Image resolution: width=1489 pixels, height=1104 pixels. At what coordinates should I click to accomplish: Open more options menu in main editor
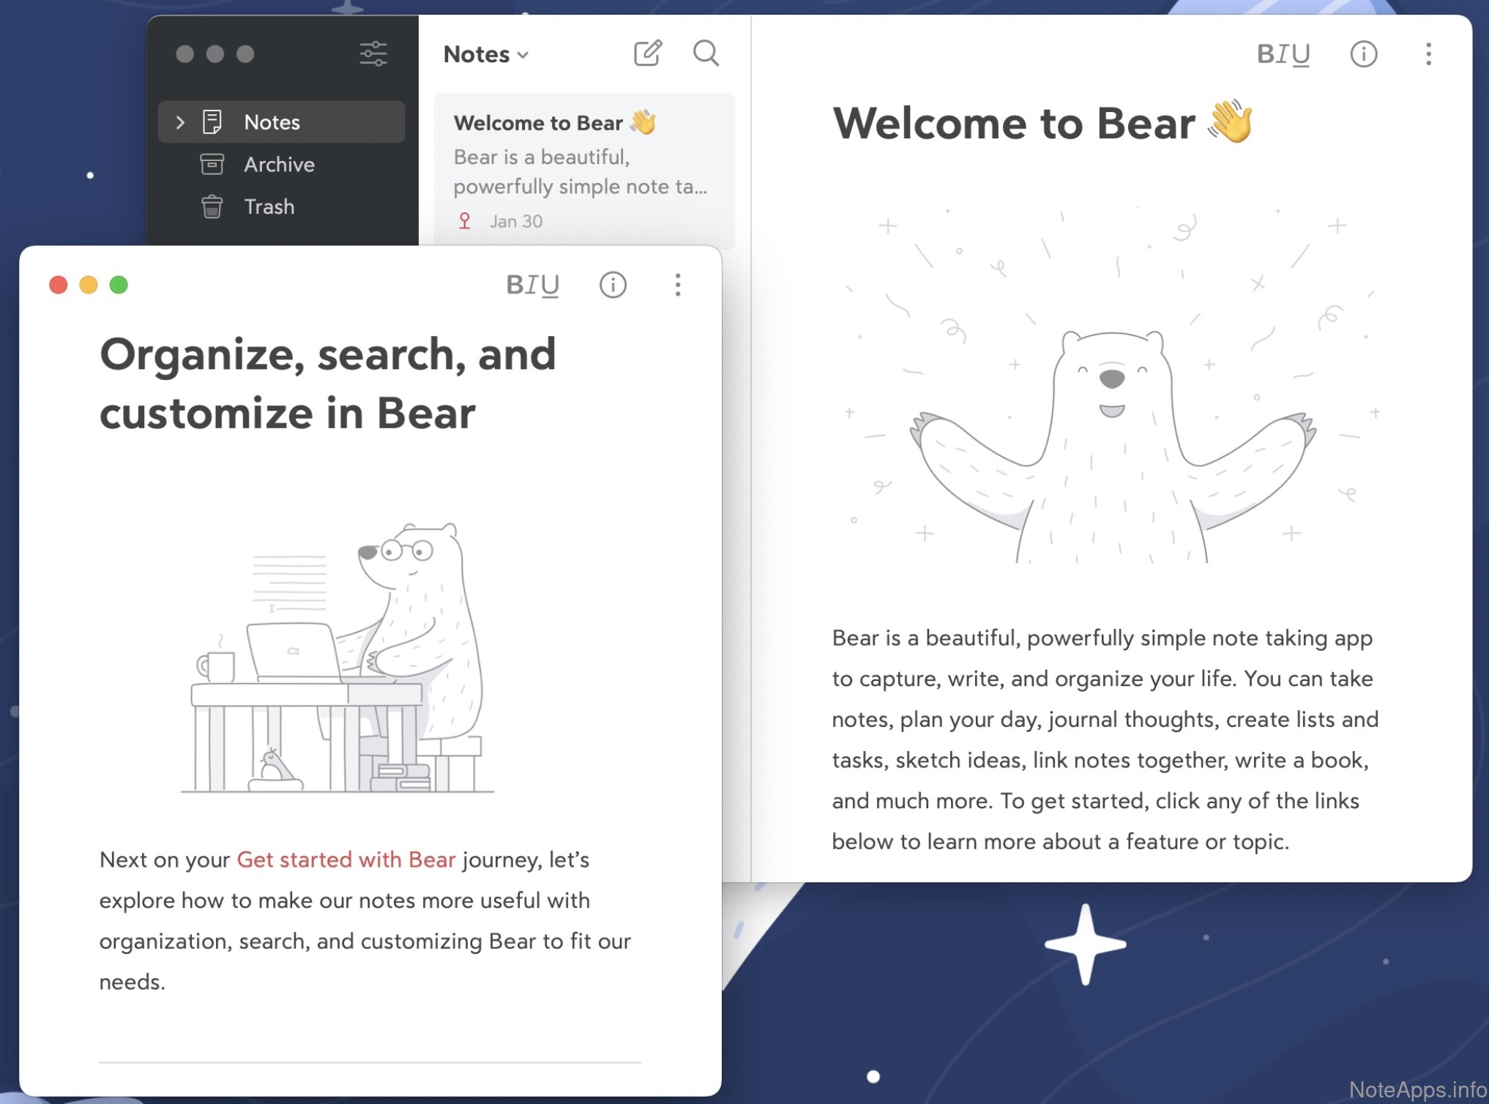coord(1428,54)
